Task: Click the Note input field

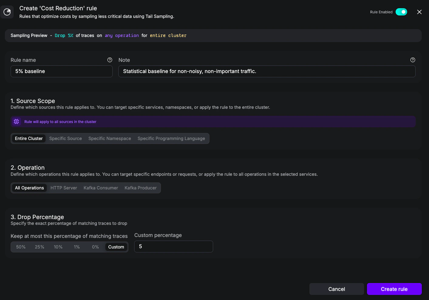Action: [x=267, y=71]
